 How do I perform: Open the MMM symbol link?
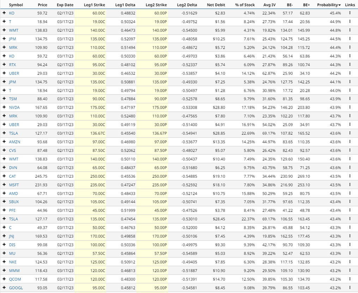coord(14,270)
